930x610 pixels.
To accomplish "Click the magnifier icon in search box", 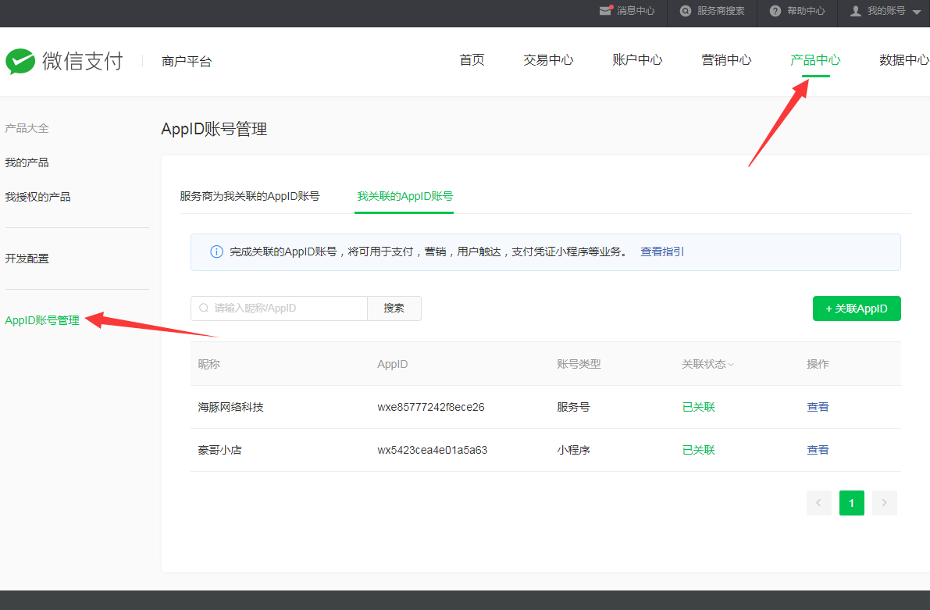I will click(204, 308).
